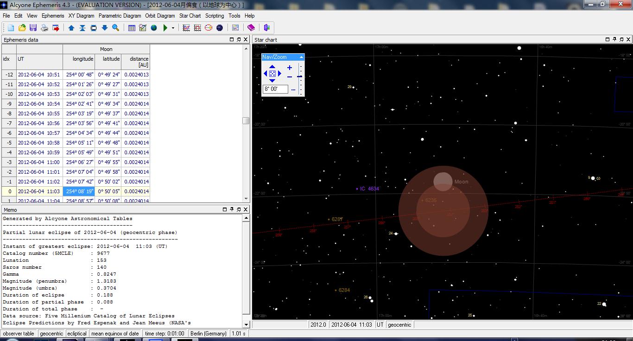The width and height of the screenshot is (633, 341).
Task: Close the Star chart panel
Action: [628, 39]
